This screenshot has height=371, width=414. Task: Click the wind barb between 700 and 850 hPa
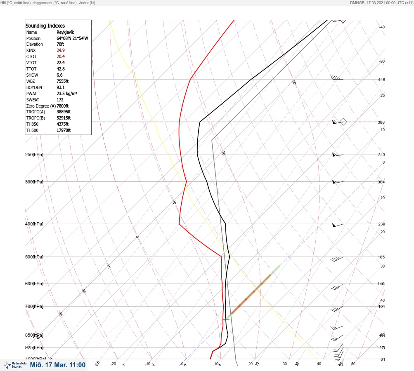pos(337,327)
